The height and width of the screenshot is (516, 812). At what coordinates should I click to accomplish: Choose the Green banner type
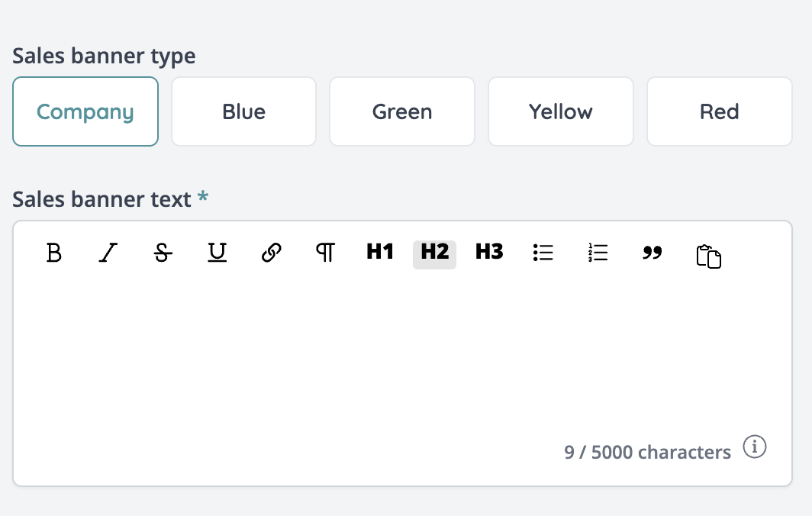tap(402, 111)
